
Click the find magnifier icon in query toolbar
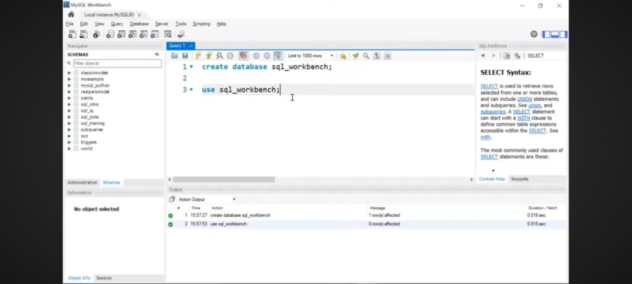coord(366,56)
